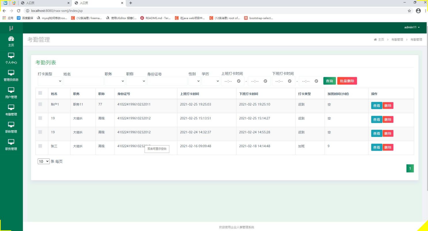Image resolution: width=428 pixels, height=231 pixels.
Task: Click the 上班打卡时间 end time field
Action: pyautogui.click(x=259, y=81)
